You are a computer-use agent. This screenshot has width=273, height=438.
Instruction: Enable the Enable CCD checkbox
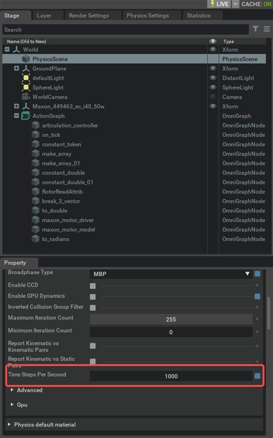point(93,286)
